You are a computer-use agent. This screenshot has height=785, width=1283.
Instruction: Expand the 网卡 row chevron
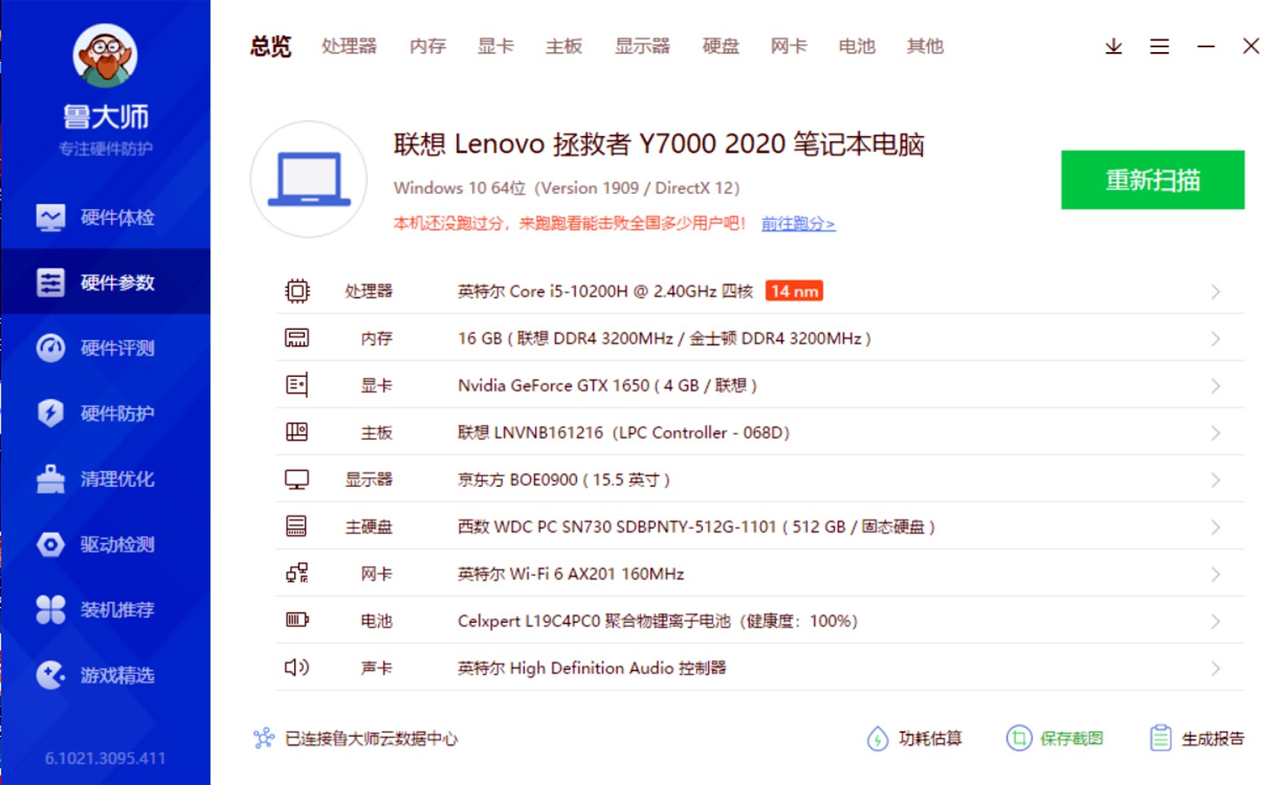1215,575
